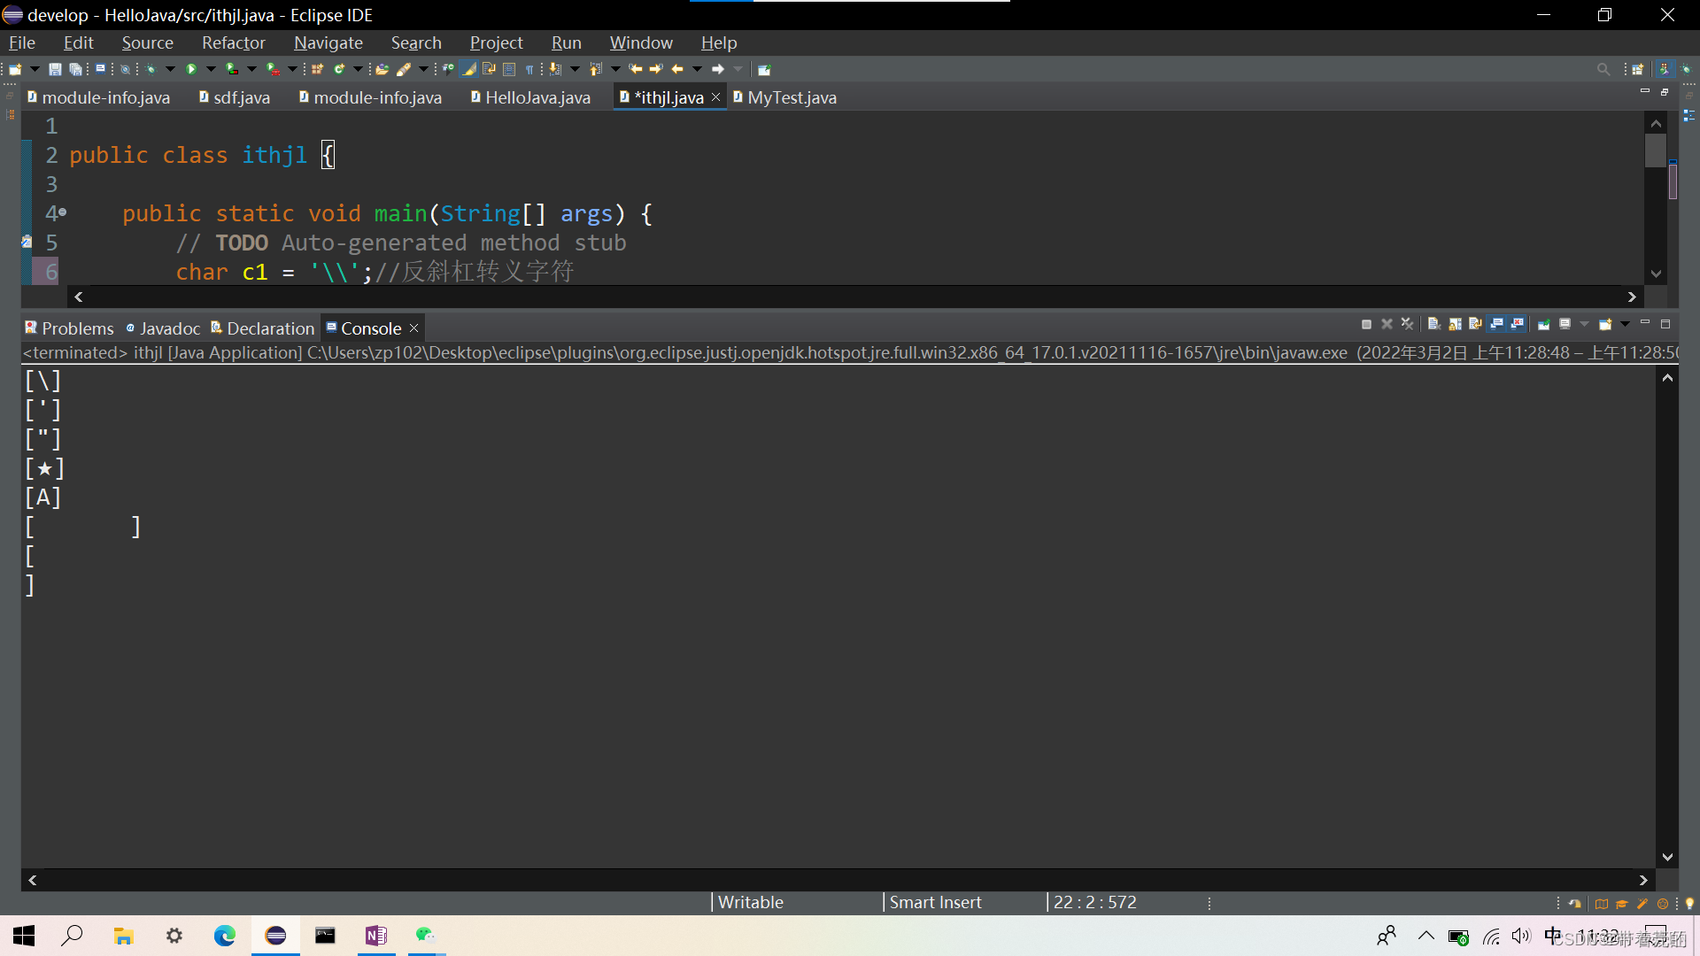Toggle Word Wrap in Console toolbar

1475,324
